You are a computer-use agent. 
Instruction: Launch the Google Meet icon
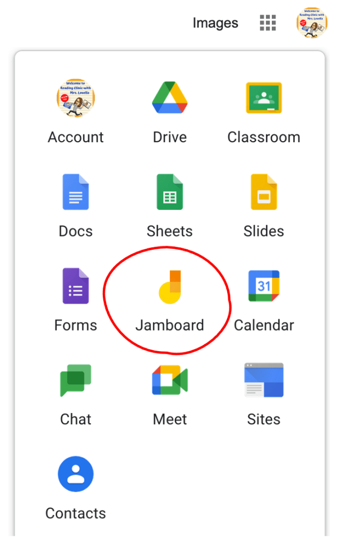169,380
